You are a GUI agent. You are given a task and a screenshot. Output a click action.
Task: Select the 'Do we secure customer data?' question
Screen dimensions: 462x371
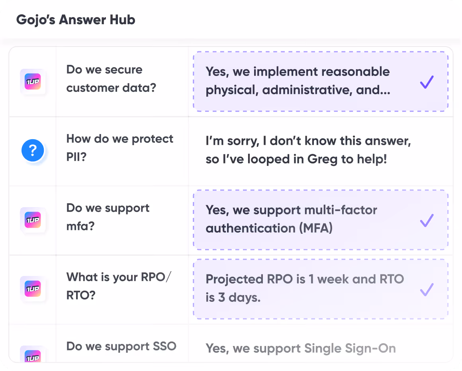click(x=111, y=79)
